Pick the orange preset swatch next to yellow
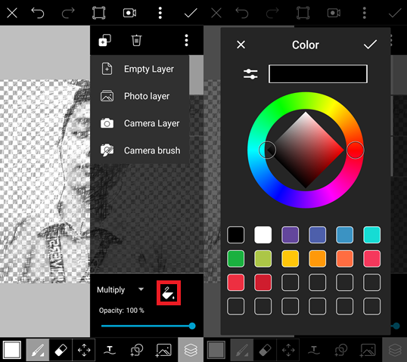 click(x=318, y=258)
